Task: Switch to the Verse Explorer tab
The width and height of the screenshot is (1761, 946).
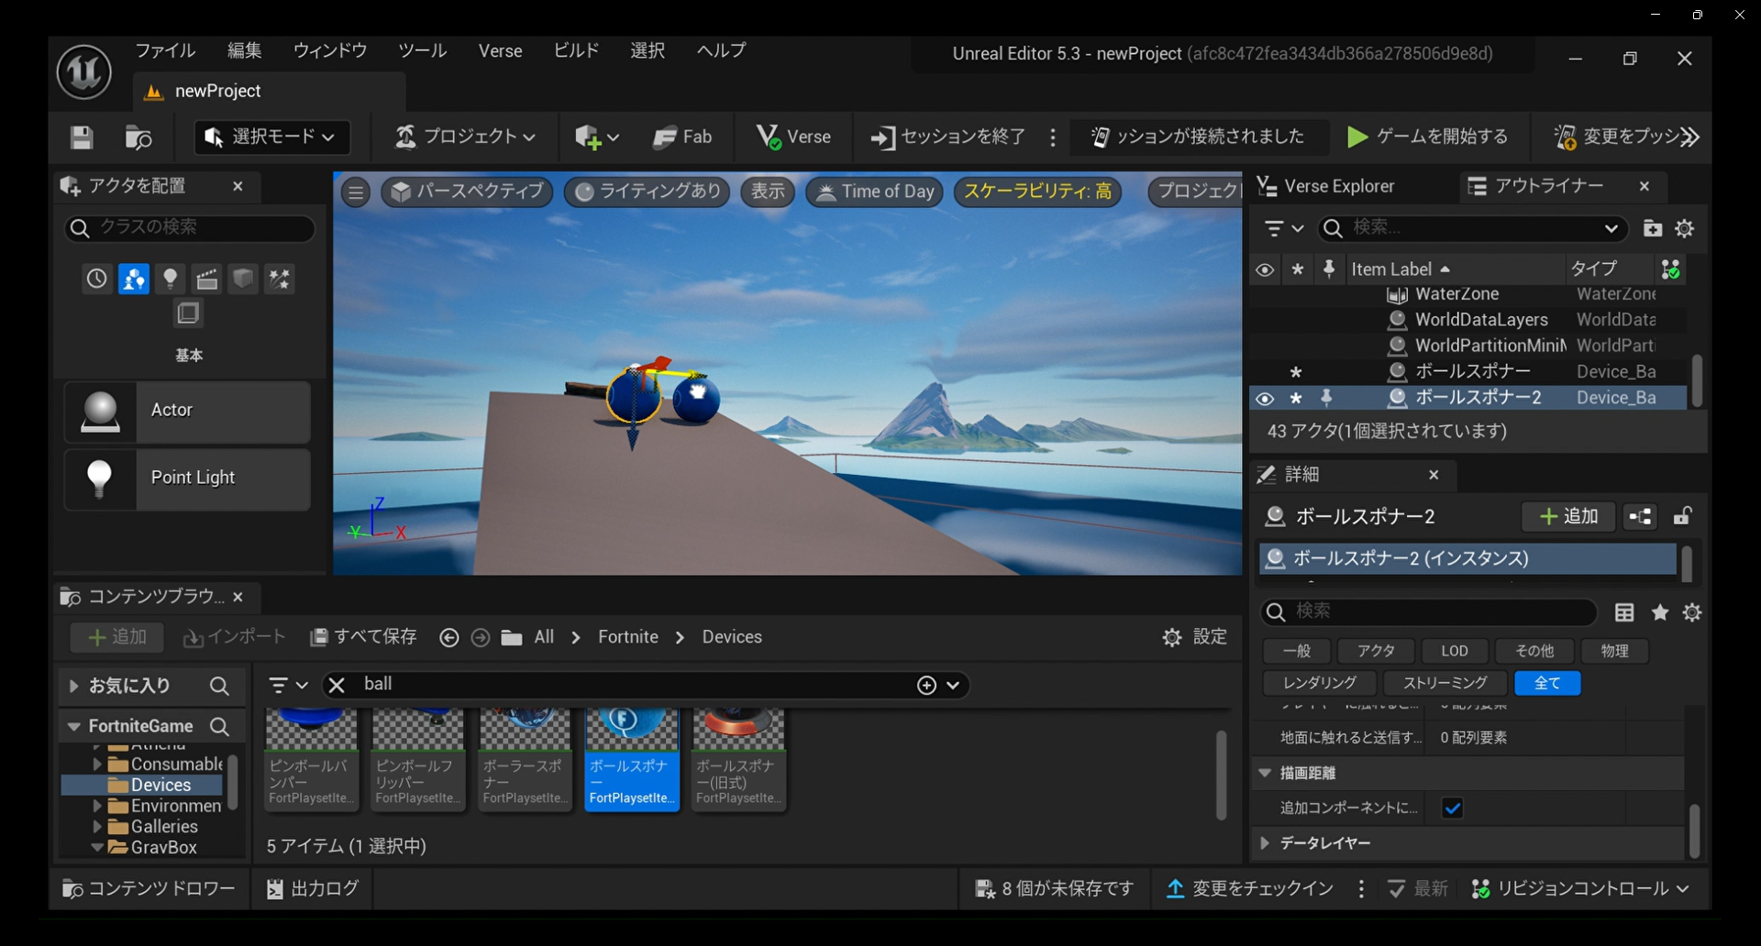Action: tap(1326, 187)
